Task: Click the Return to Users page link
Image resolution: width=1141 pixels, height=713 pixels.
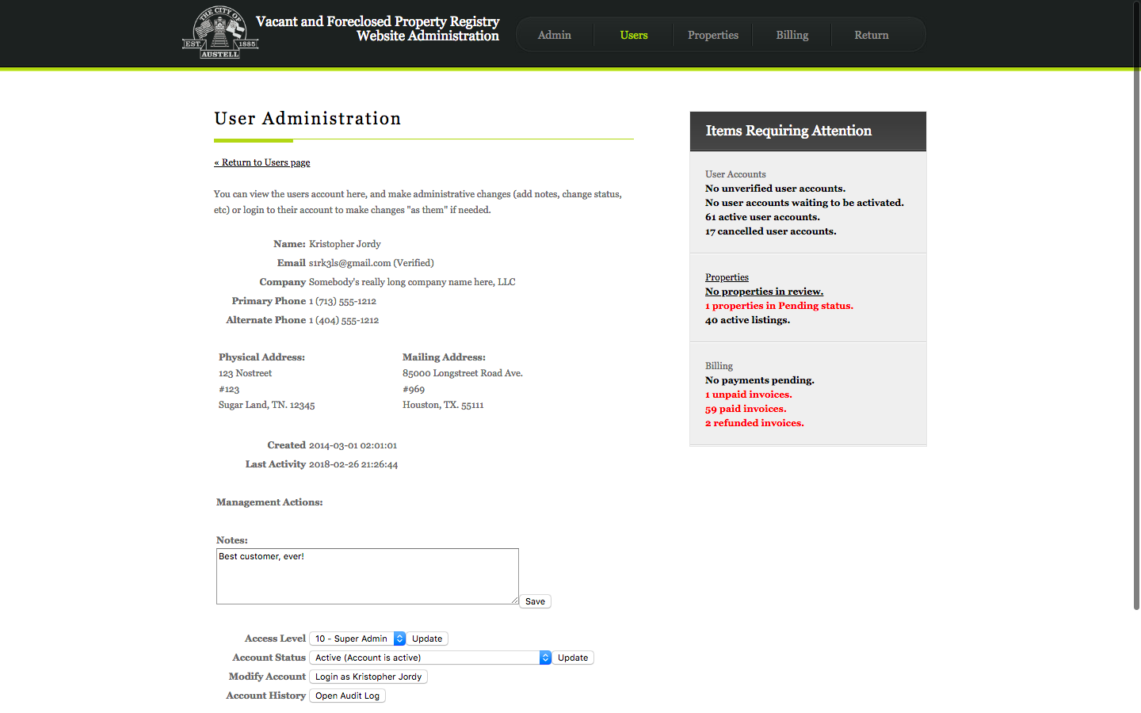Action: click(262, 162)
